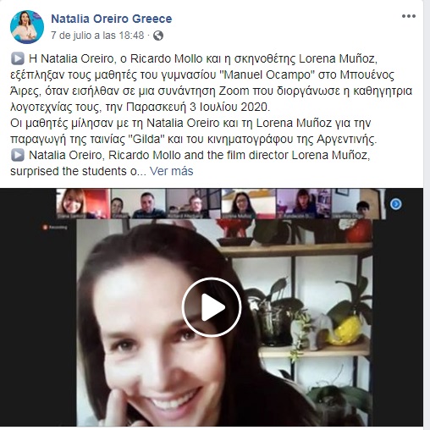Select the woman near bookshelf participant thumbnail
The width and height of the screenshot is (430, 430).
pos(304,204)
